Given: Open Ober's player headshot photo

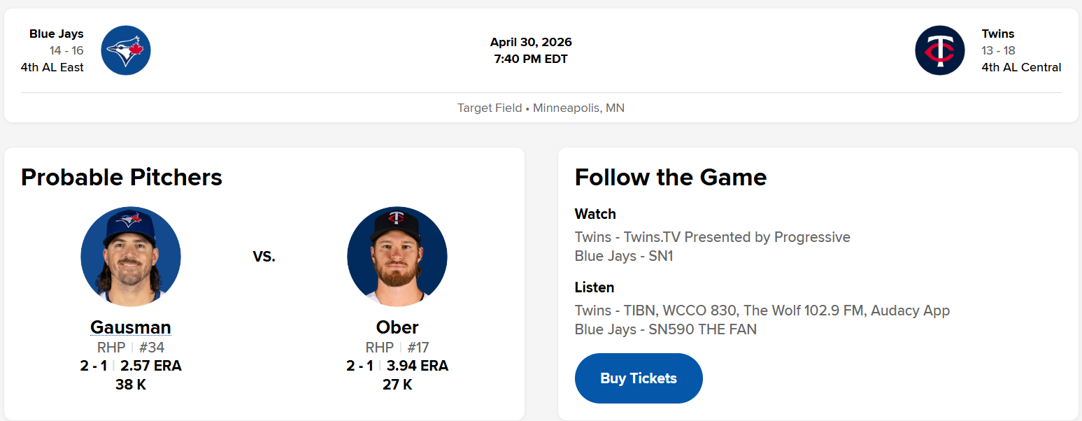Looking at the screenshot, I should 397,256.
